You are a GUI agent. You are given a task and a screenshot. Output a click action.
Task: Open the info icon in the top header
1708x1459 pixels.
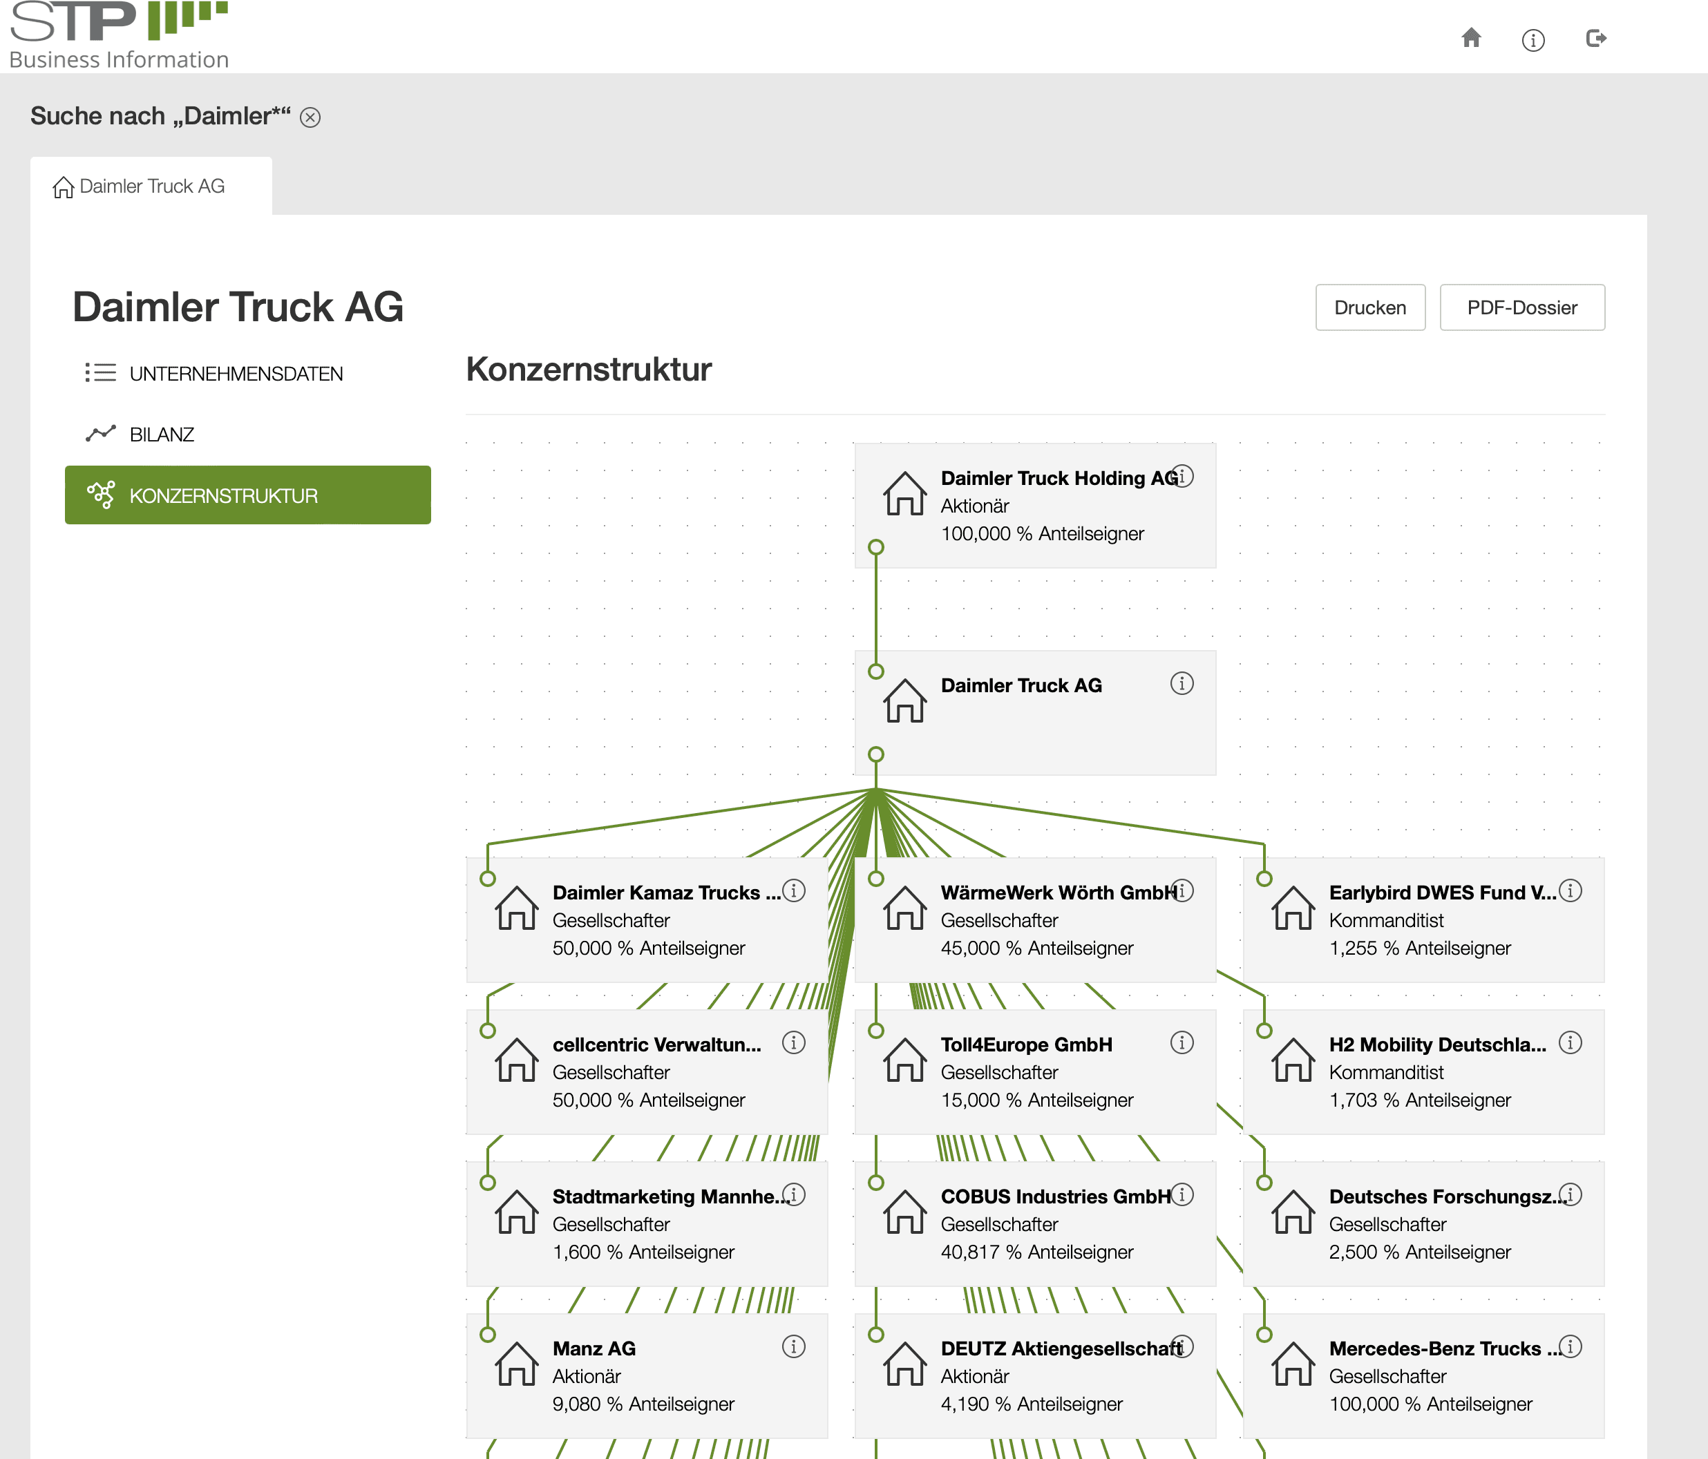(x=1533, y=39)
